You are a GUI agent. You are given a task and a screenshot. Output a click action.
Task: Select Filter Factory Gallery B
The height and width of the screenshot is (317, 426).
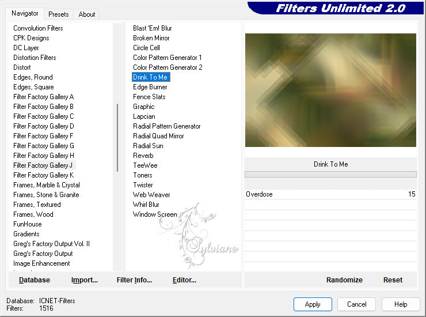point(44,107)
